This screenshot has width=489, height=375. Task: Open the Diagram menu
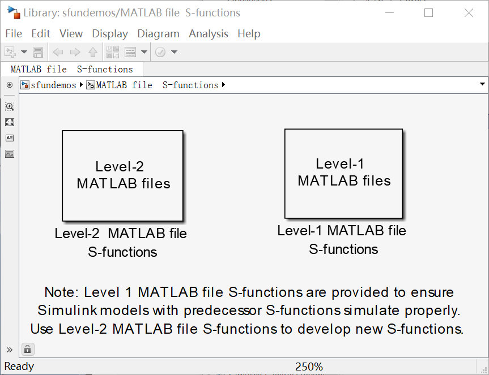click(158, 34)
